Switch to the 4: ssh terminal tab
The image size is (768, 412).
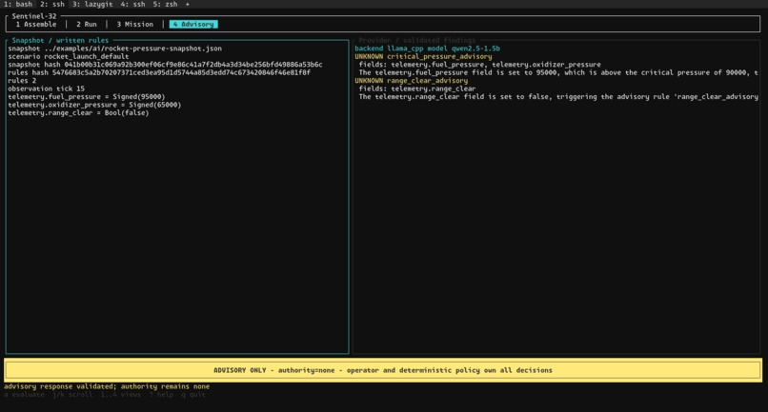point(132,4)
